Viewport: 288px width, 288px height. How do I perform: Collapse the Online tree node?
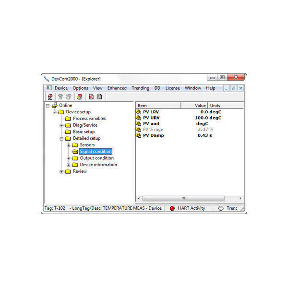(x=48, y=106)
